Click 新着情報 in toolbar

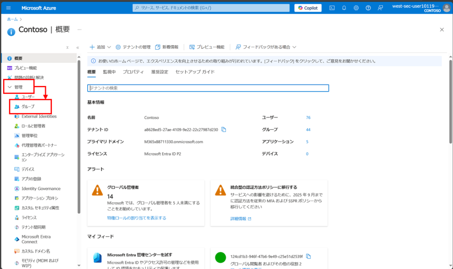167,47
